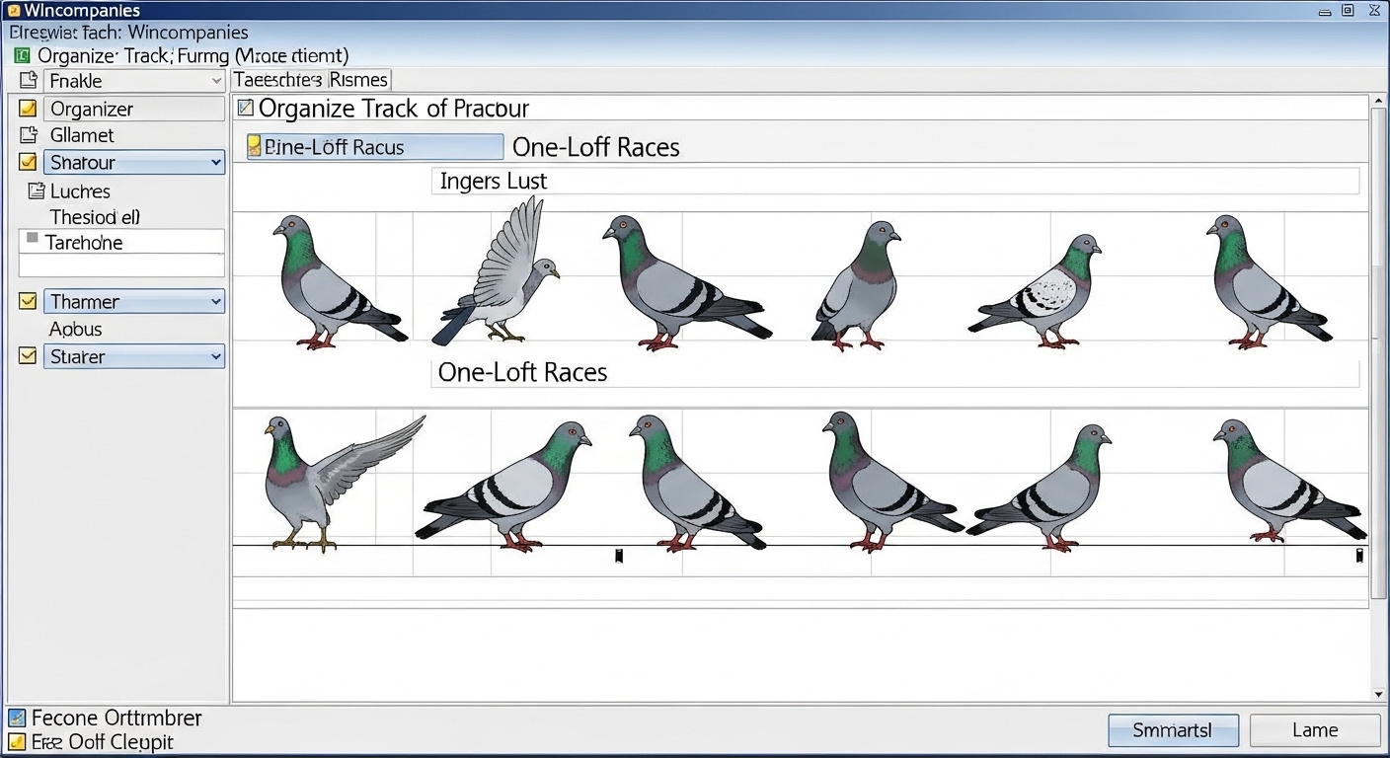Open the Fnakle dropdown at top left
This screenshot has width=1390, height=758.
(216, 81)
